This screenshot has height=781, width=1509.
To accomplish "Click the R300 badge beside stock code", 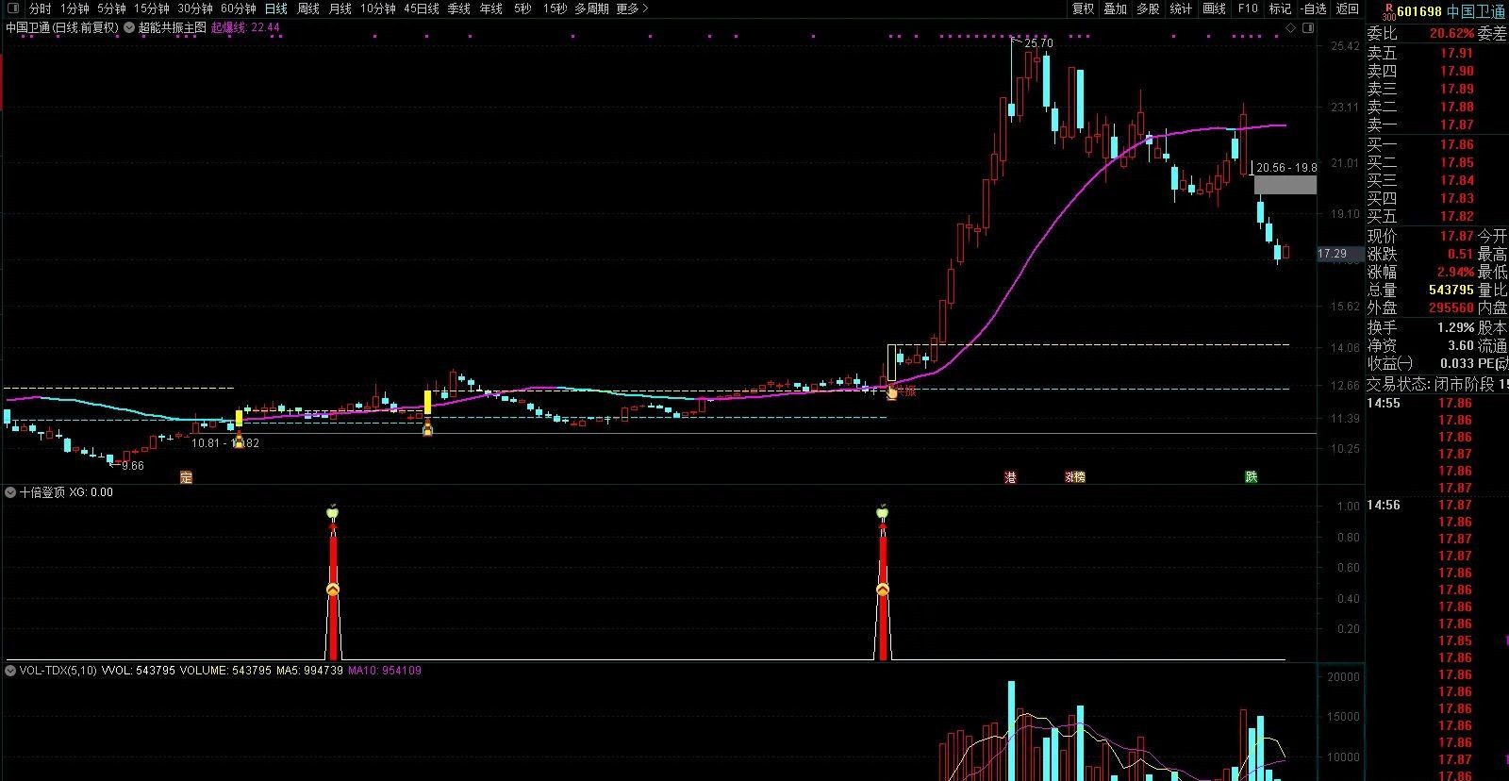I will 1387,10.
